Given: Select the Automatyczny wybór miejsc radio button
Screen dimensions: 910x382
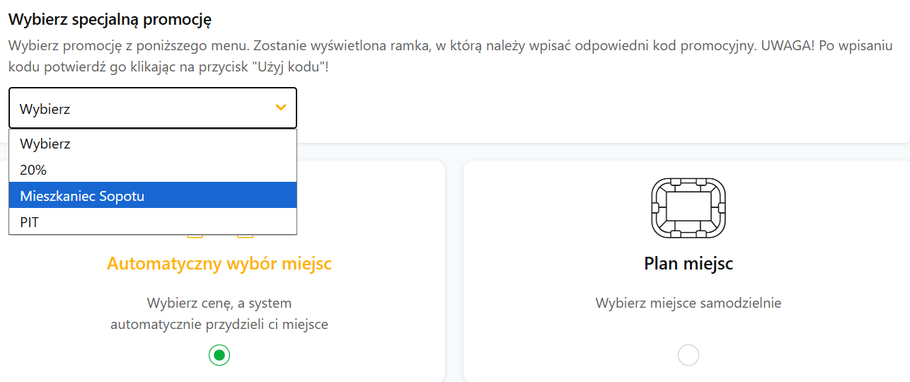Looking at the screenshot, I should pyautogui.click(x=219, y=355).
